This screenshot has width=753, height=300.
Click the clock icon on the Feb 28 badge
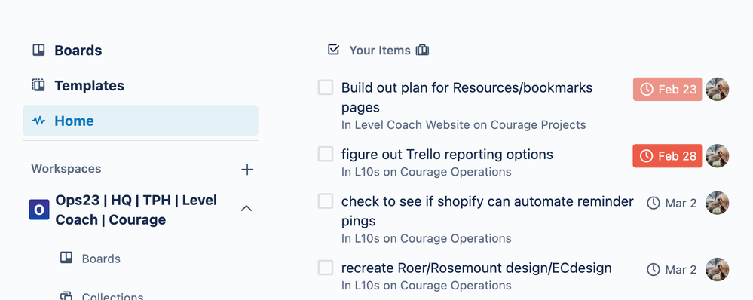[647, 156]
